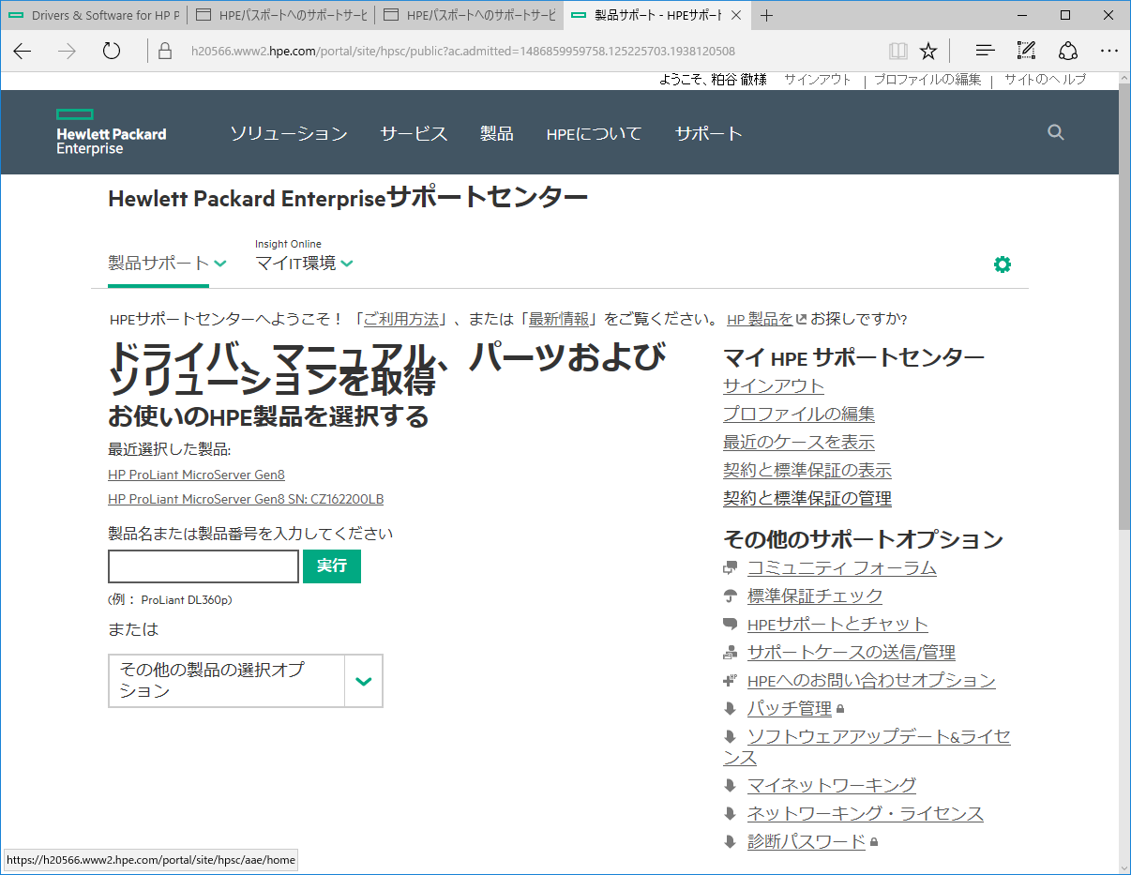This screenshot has width=1131, height=875.
Task: Open the 製品 navigation menu
Action: click(x=496, y=134)
